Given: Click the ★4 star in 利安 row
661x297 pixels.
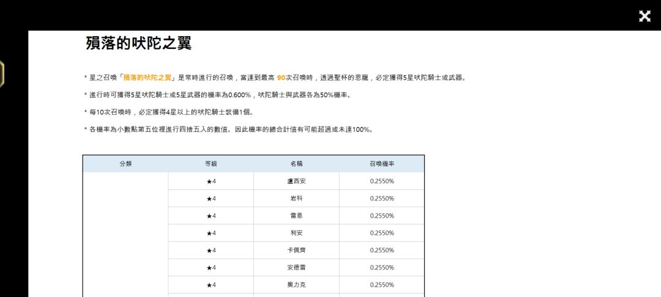Looking at the screenshot, I should 211,233.
